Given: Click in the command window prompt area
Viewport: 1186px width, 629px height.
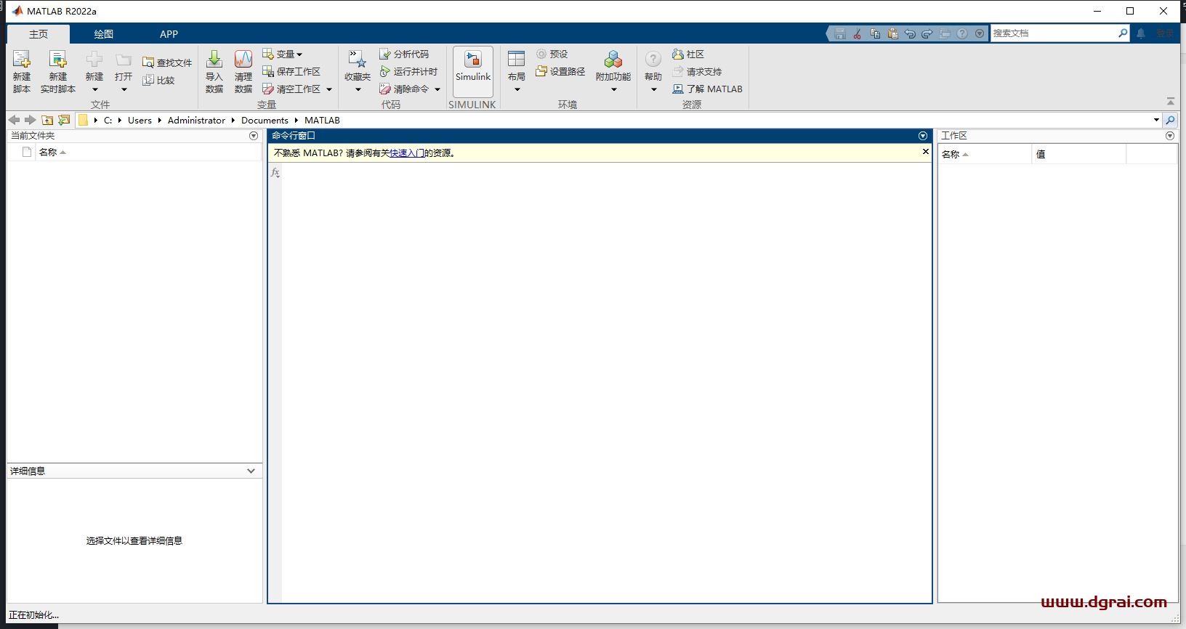Looking at the screenshot, I should (606, 383).
